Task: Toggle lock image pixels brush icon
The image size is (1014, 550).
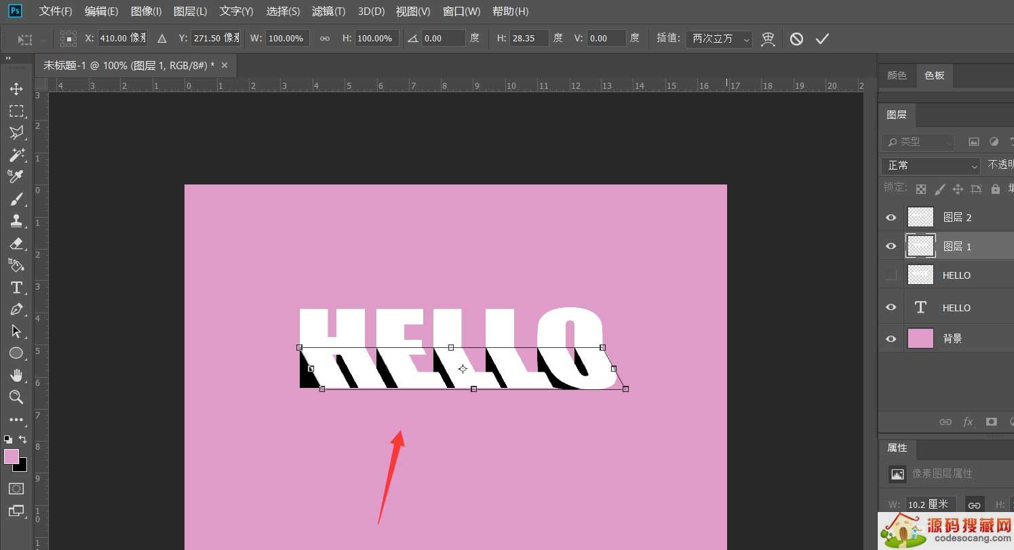Action: tap(939, 189)
